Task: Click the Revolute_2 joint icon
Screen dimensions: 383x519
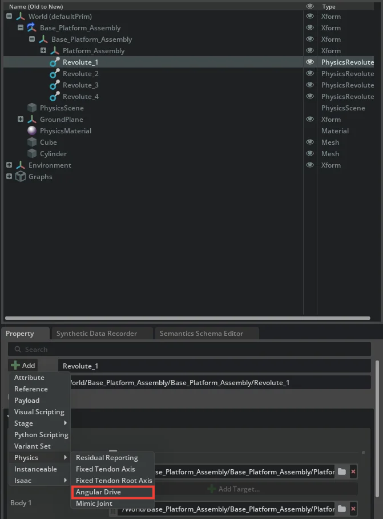Action: click(54, 74)
